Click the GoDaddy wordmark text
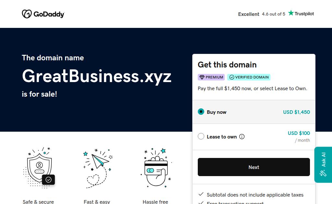The width and height of the screenshot is (332, 204). pyautogui.click(x=49, y=14)
